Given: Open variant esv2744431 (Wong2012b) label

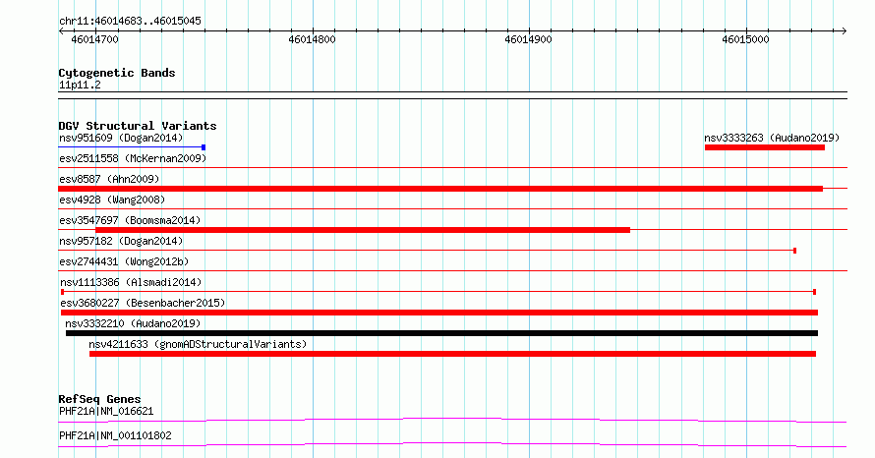Looking at the screenshot, I should point(124,261).
